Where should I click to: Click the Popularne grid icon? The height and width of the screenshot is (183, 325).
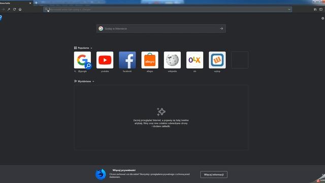coord(76,48)
